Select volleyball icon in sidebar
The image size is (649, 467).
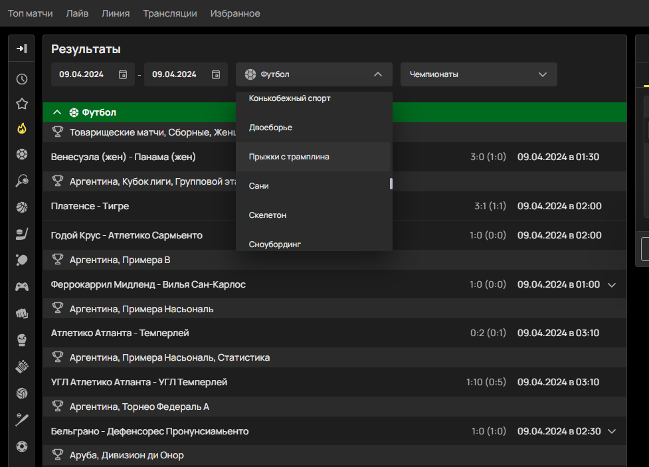coord(22,393)
